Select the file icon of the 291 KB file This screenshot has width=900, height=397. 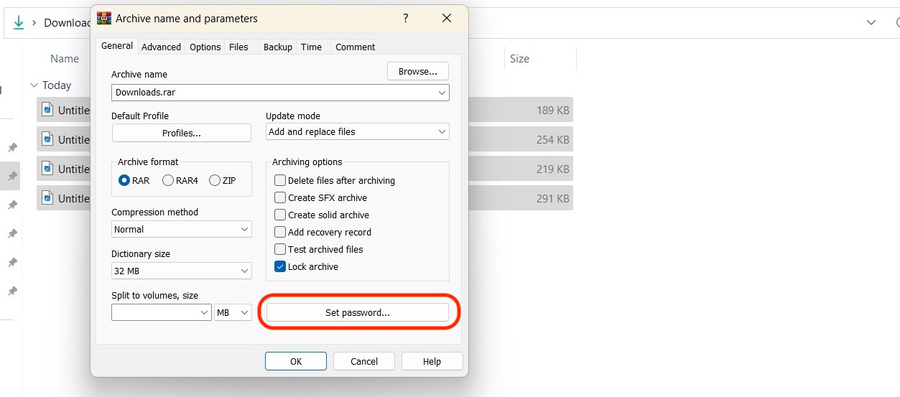point(47,198)
